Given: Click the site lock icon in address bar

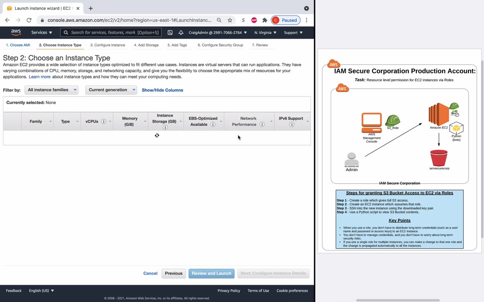Looking at the screenshot, I should coord(42,20).
